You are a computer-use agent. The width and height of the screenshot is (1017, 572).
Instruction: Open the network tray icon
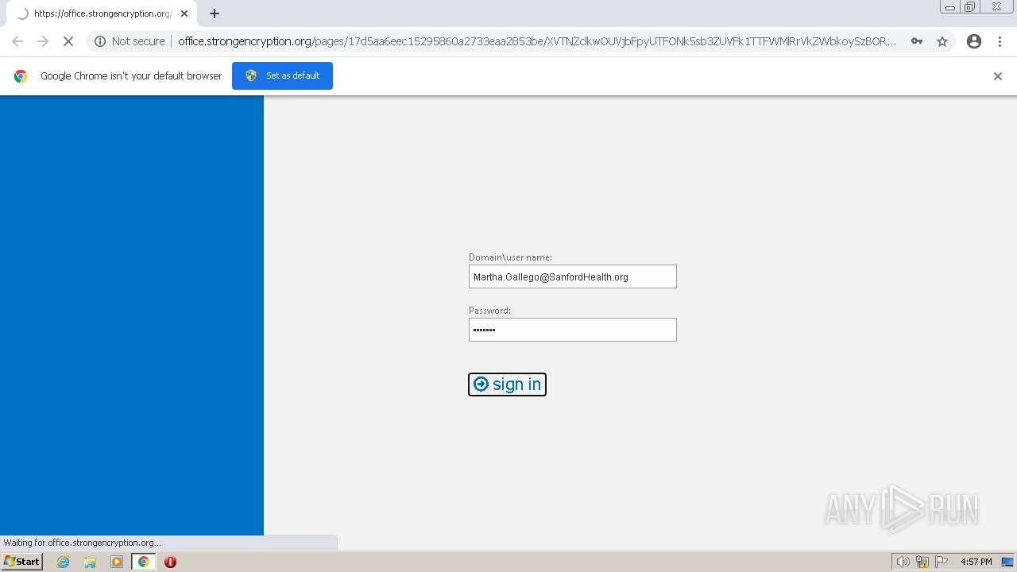pos(922,562)
